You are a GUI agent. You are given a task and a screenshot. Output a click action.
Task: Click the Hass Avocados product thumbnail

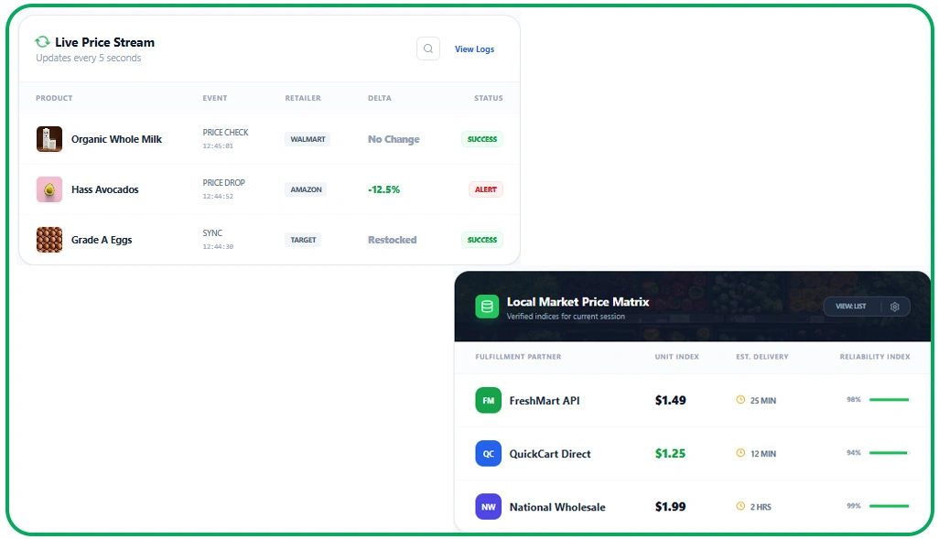point(49,189)
